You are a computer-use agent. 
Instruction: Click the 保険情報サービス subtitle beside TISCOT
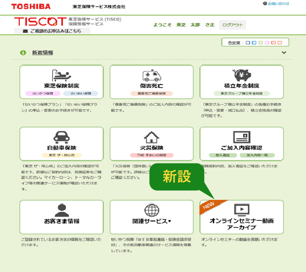(86, 24)
